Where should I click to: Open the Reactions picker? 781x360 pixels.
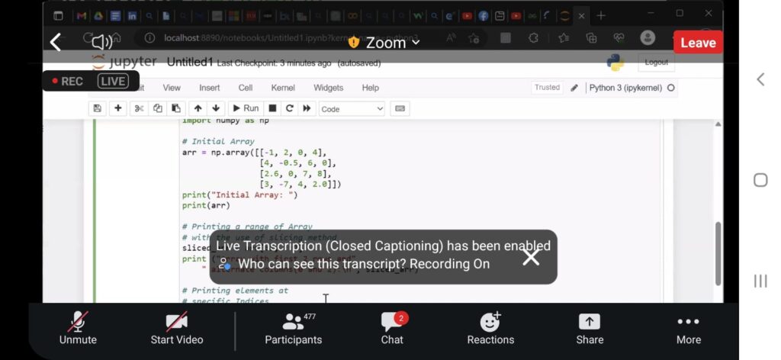(490, 323)
